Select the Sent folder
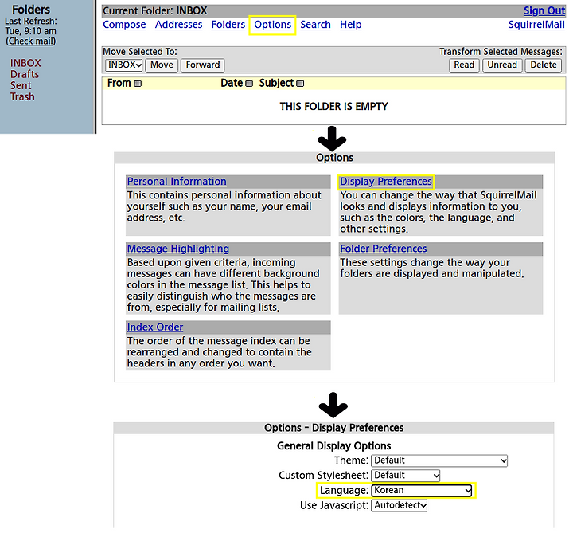Viewport: 573px width, 533px height. point(21,85)
